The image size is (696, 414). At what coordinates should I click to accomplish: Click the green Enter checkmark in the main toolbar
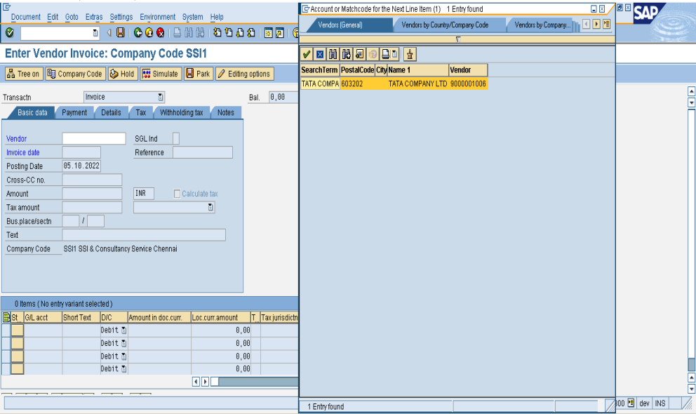(x=9, y=33)
